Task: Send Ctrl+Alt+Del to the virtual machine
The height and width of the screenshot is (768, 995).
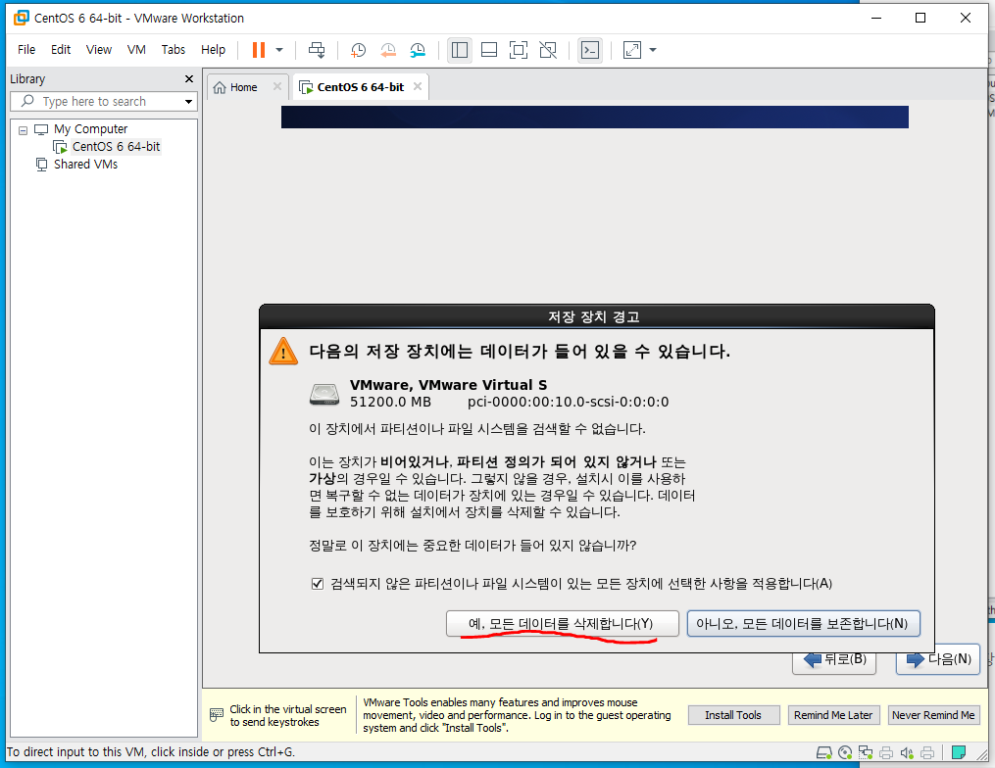Action: click(316, 50)
